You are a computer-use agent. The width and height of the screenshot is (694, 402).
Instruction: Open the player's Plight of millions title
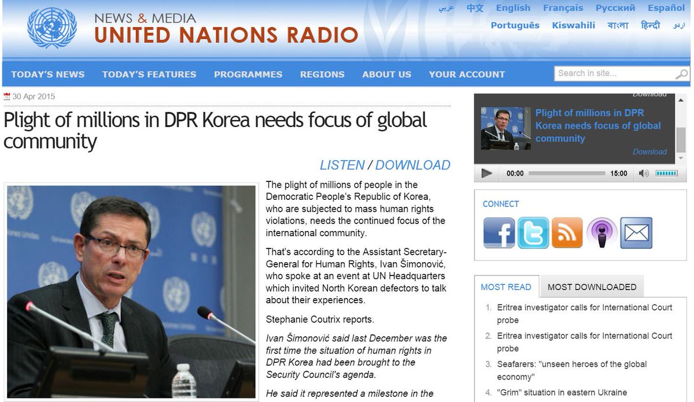598,125
